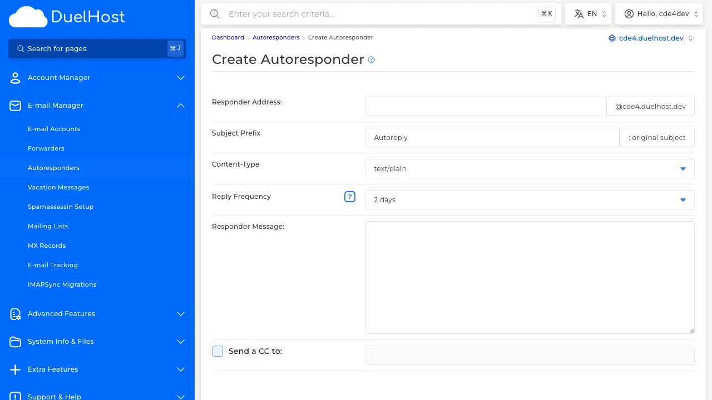Click the Account Manager person icon
This screenshot has height=400, width=712.
point(15,78)
